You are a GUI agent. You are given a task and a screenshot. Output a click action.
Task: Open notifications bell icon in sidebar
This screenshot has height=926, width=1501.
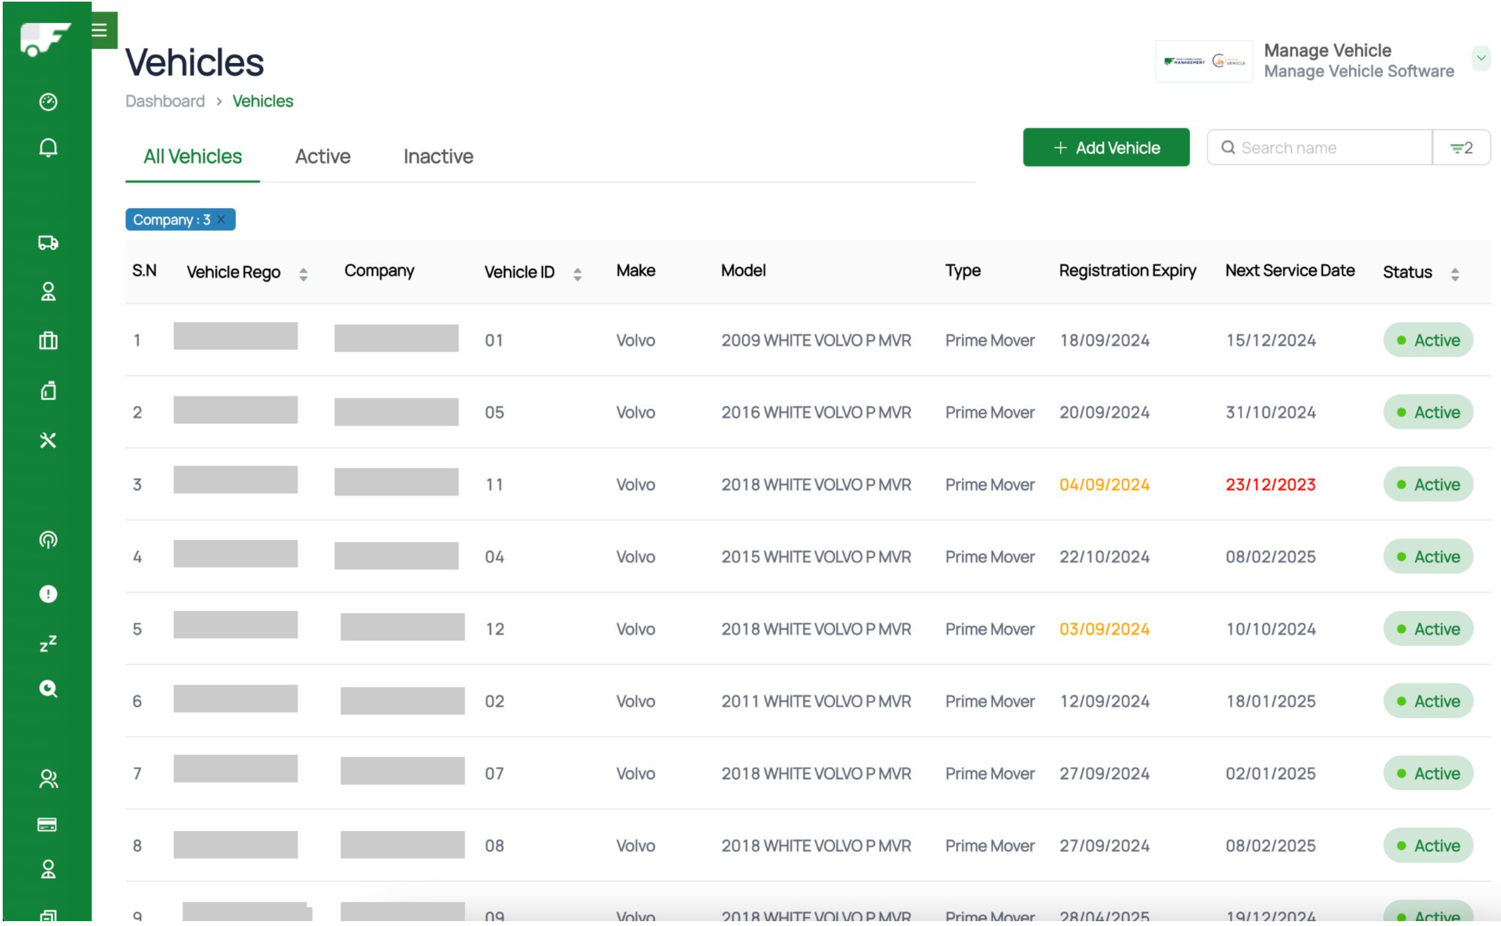point(49,148)
